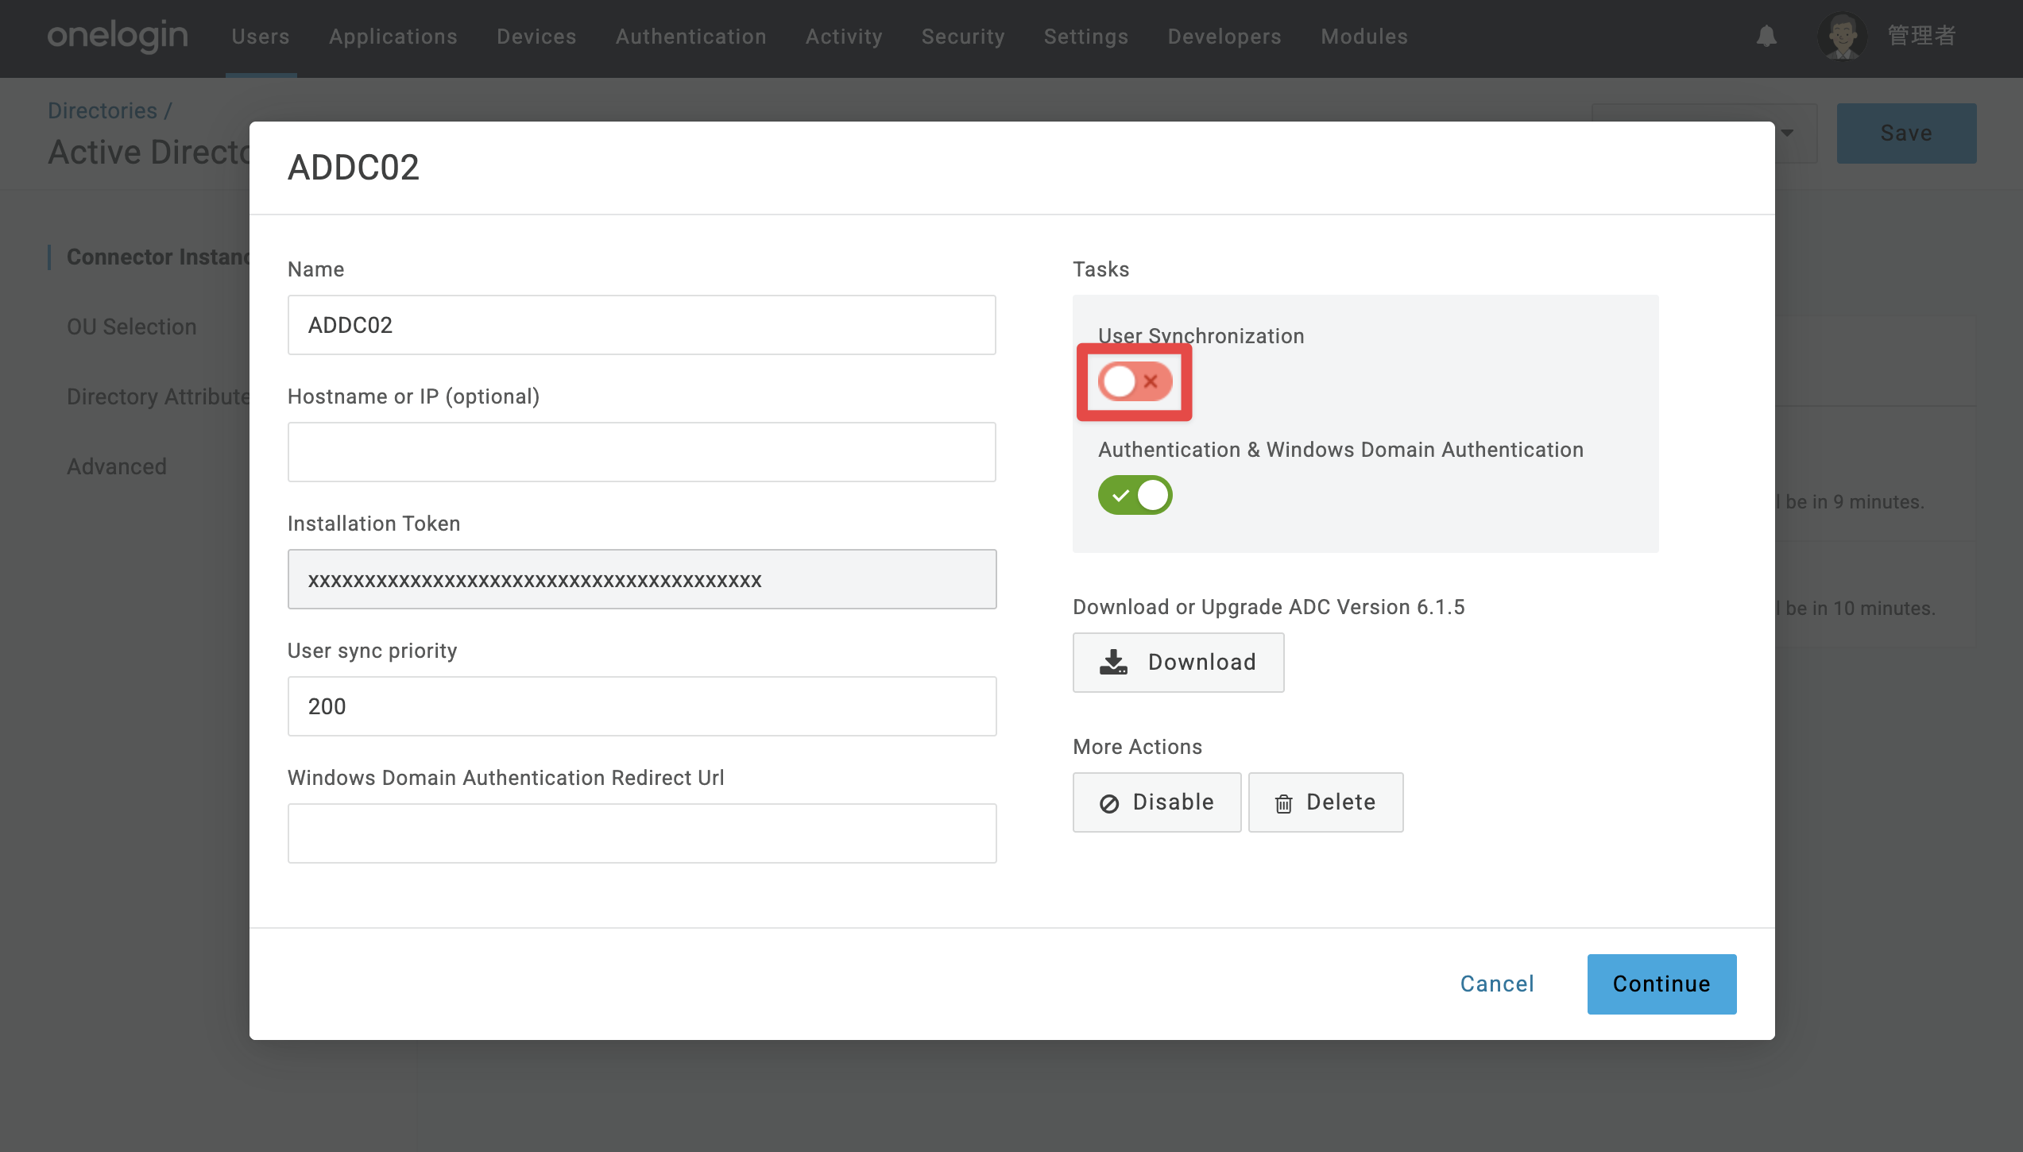Edit the Name field
The width and height of the screenshot is (2023, 1152).
[642, 325]
